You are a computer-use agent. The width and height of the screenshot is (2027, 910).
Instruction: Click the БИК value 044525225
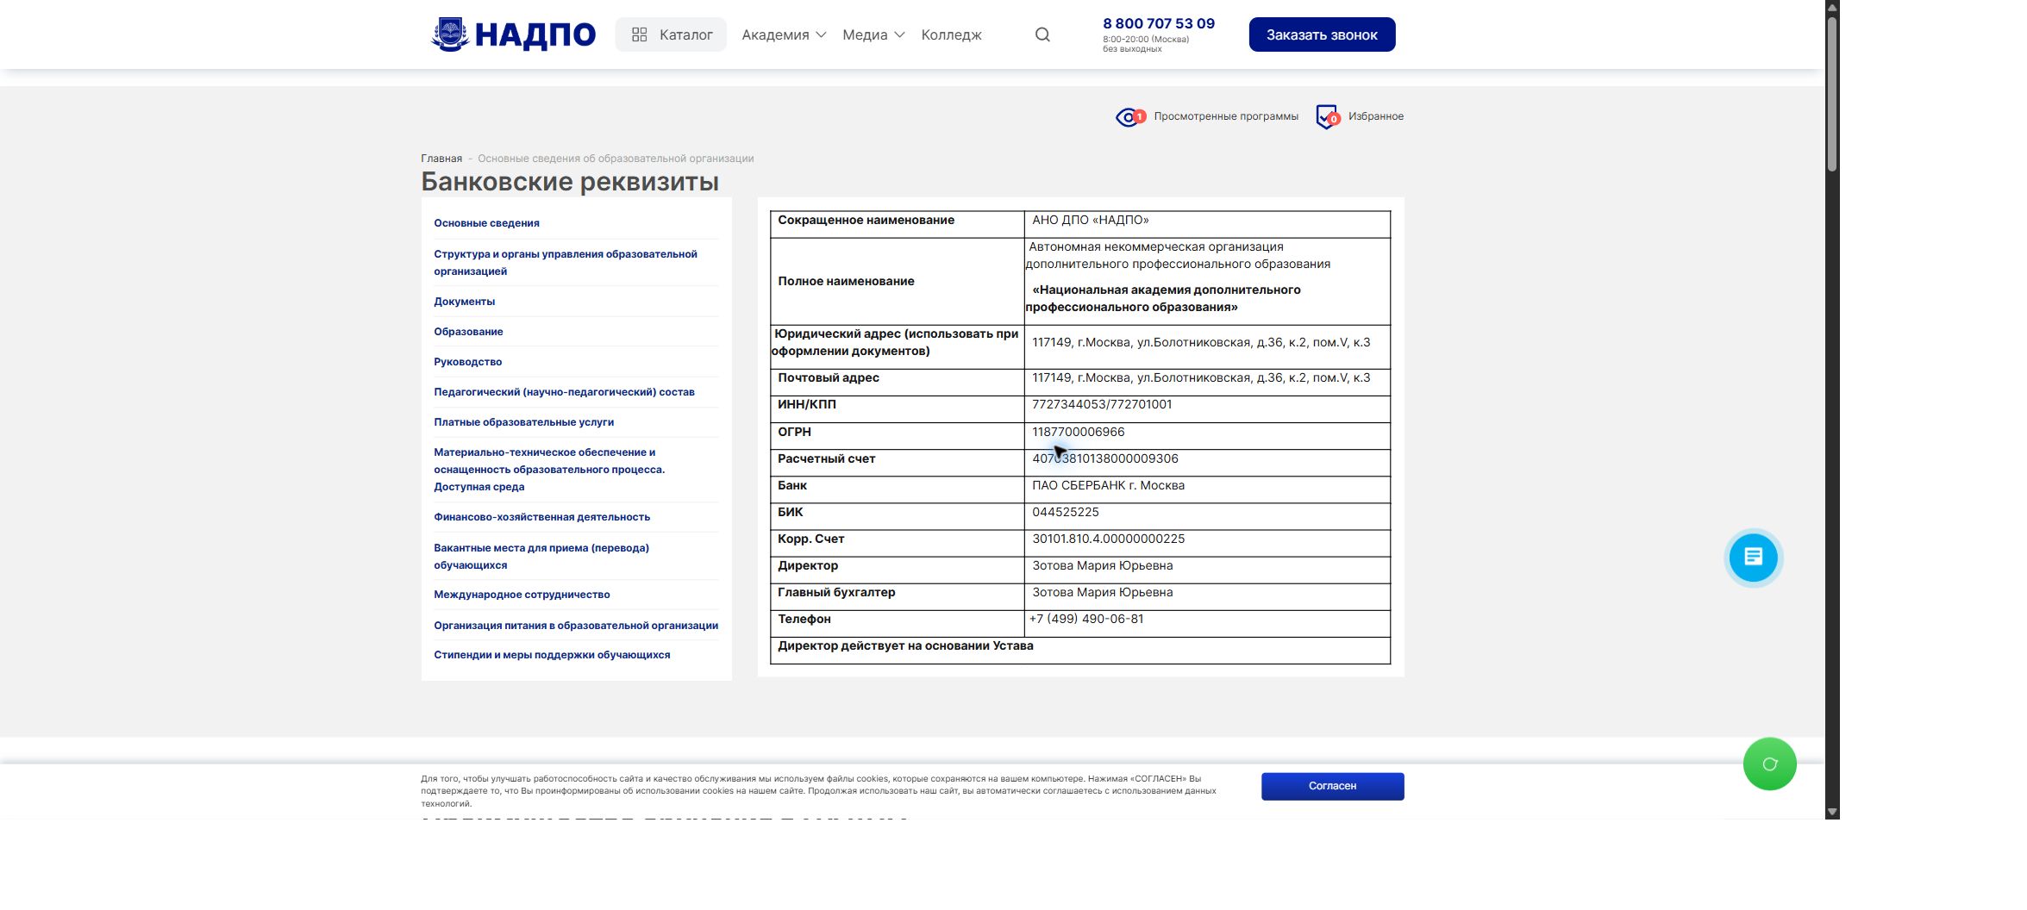point(1066,512)
